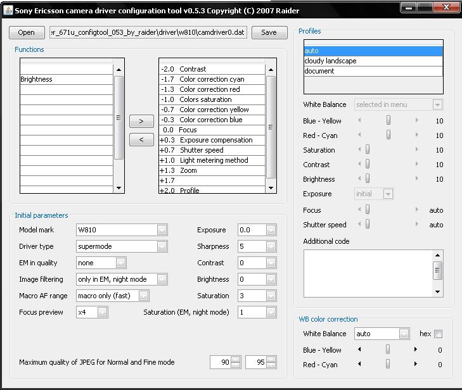The image size is (462, 390).
Task: Click the up arrow of the left functions list scrollbar
Action: click(x=119, y=70)
